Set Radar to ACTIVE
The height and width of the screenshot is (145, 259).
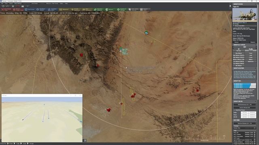click(244, 113)
